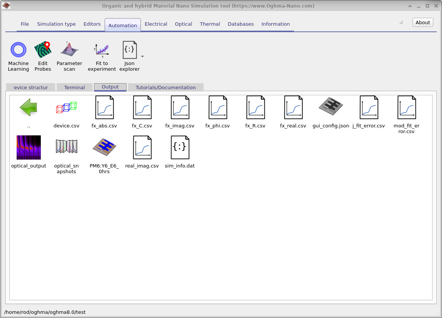Open the j_fit_error.csv file
The width and height of the screenshot is (442, 318).
pyautogui.click(x=368, y=107)
